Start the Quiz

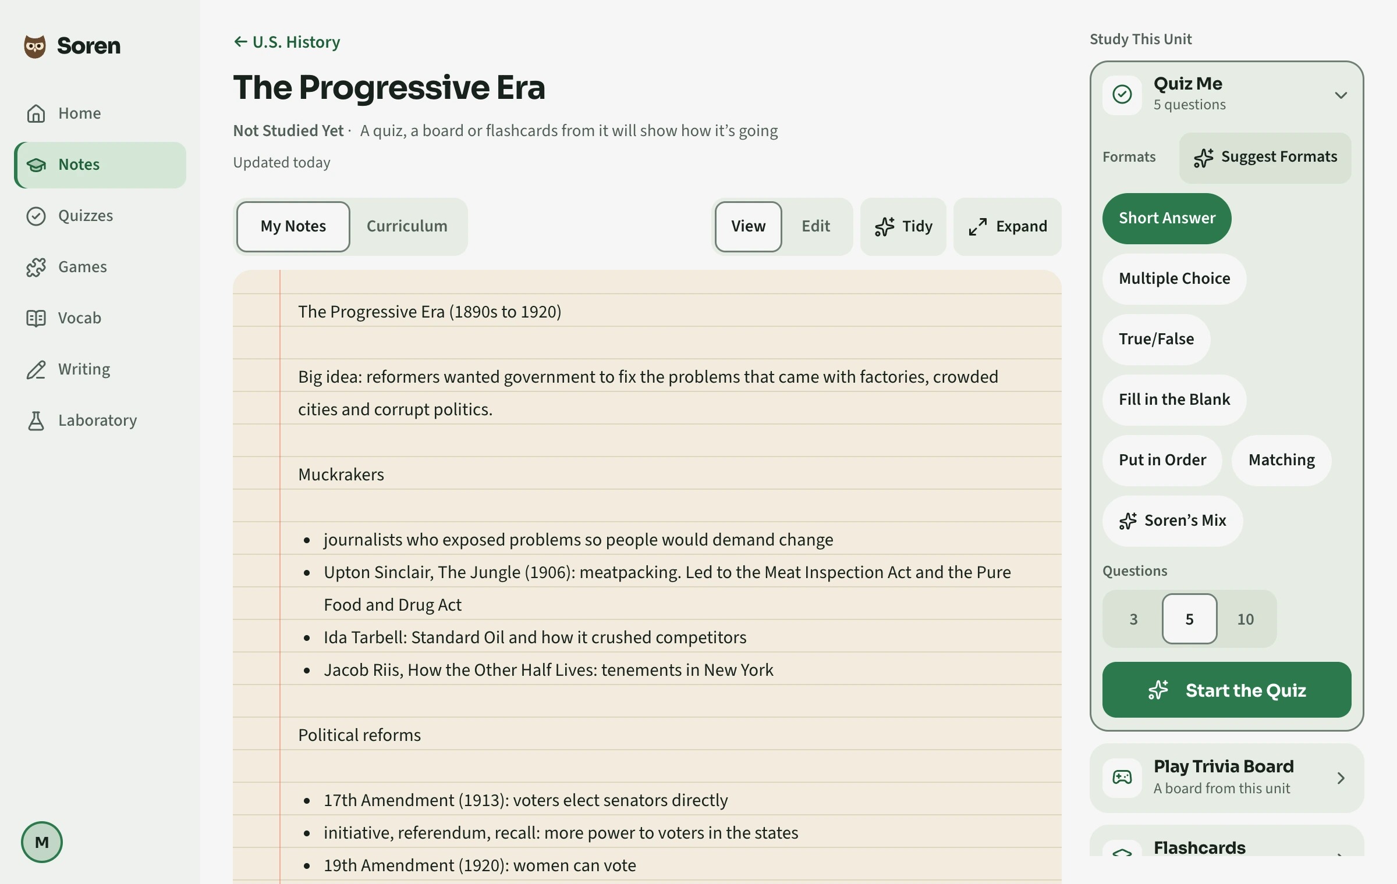coord(1227,690)
